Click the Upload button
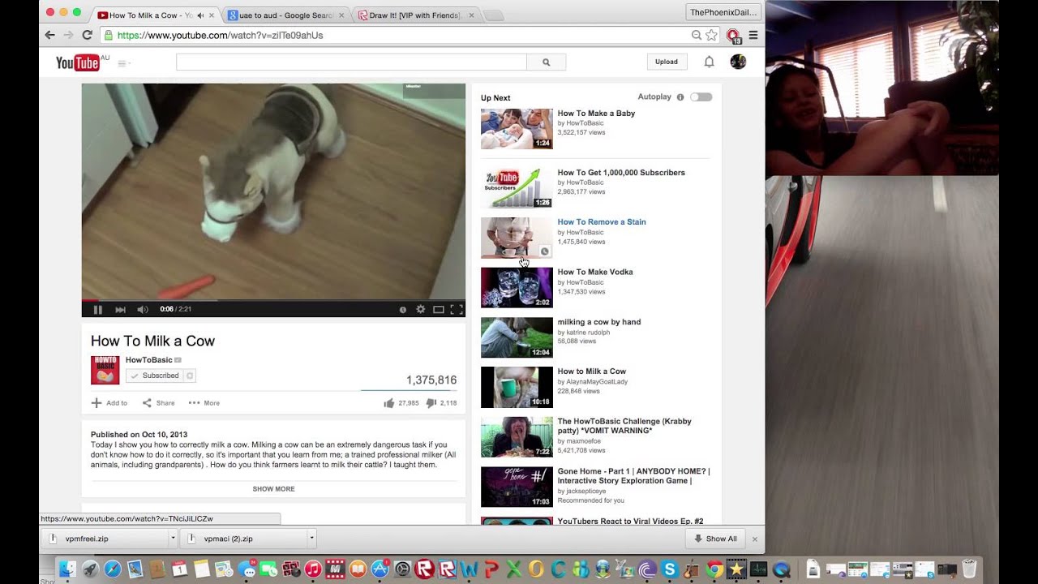This screenshot has height=584, width=1038. (x=667, y=62)
